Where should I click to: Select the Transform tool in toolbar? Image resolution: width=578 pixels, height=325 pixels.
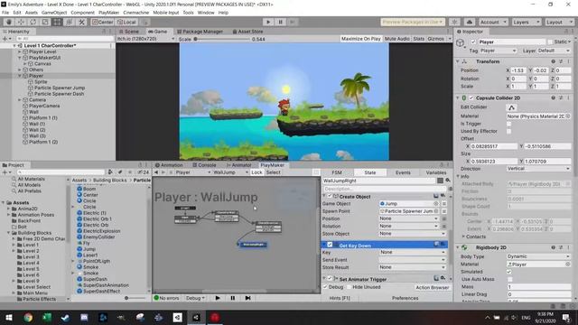(70, 22)
